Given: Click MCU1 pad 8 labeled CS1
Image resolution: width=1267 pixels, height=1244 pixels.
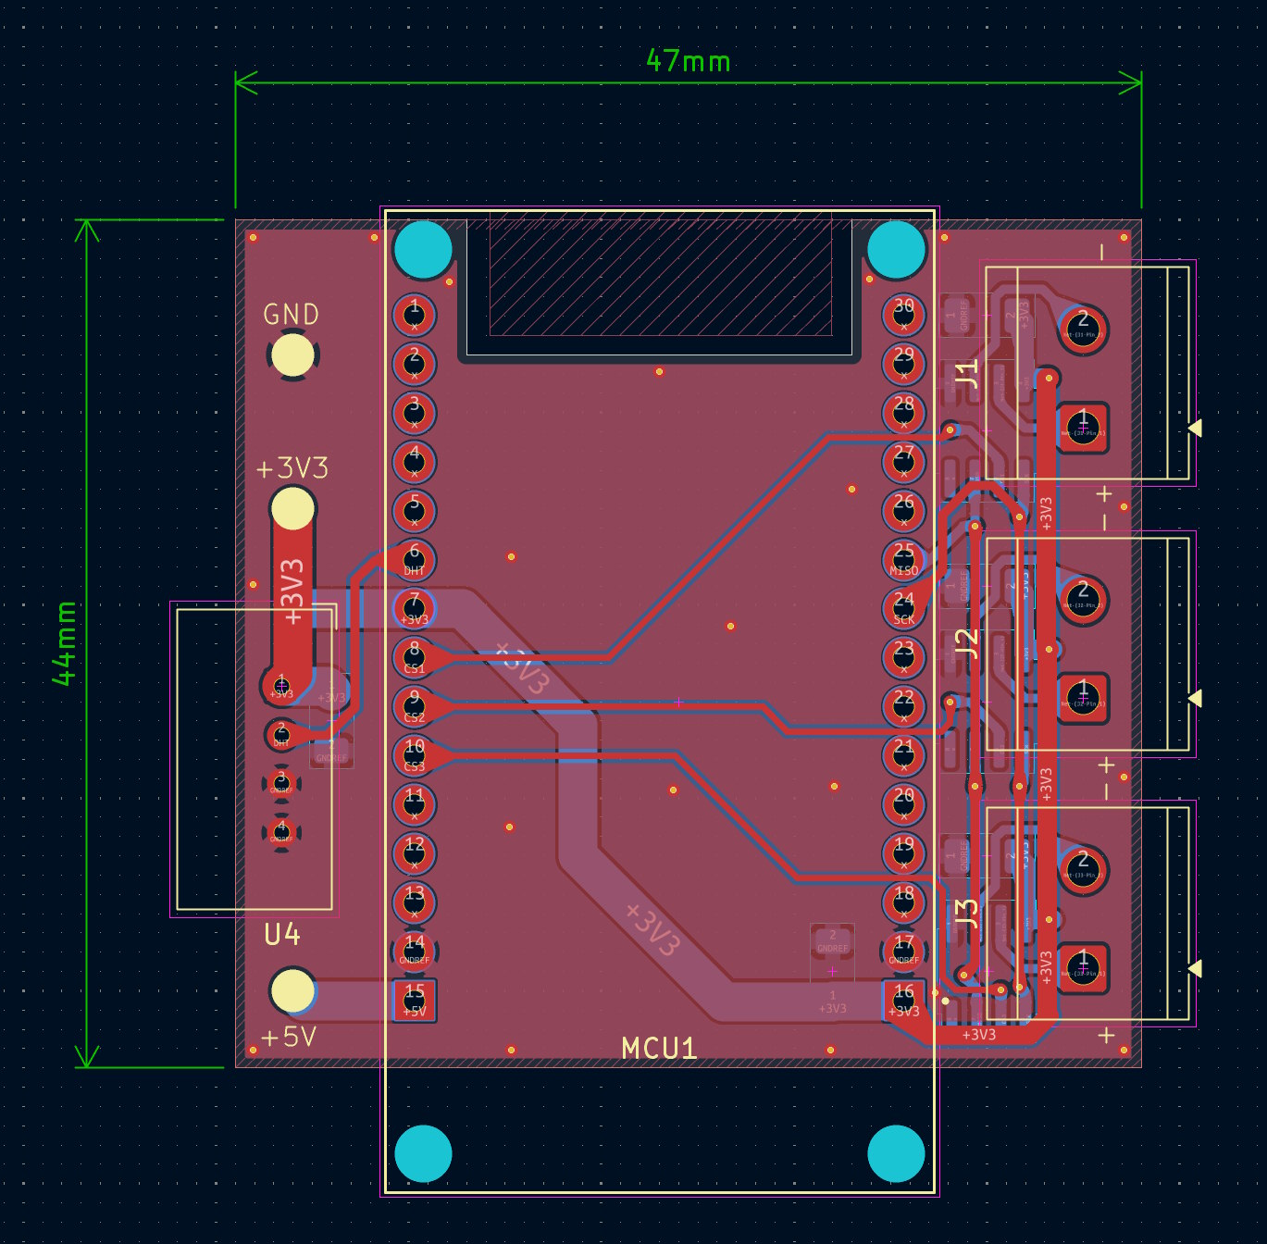Looking at the screenshot, I should (x=415, y=657).
